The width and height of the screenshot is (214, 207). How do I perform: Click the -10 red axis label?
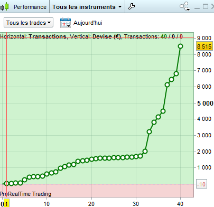[x=201, y=184]
